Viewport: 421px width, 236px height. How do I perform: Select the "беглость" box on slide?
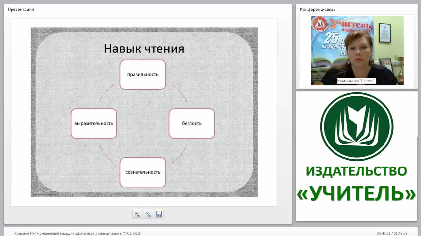(192, 123)
